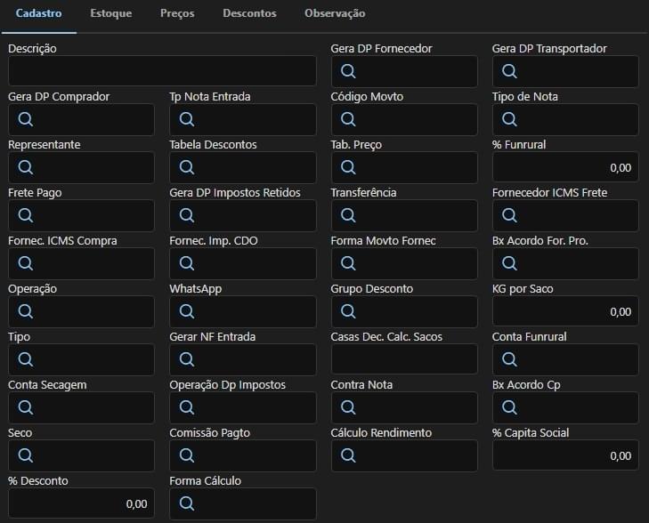Click the magnifier icon in Forma Cálculo

pos(187,504)
